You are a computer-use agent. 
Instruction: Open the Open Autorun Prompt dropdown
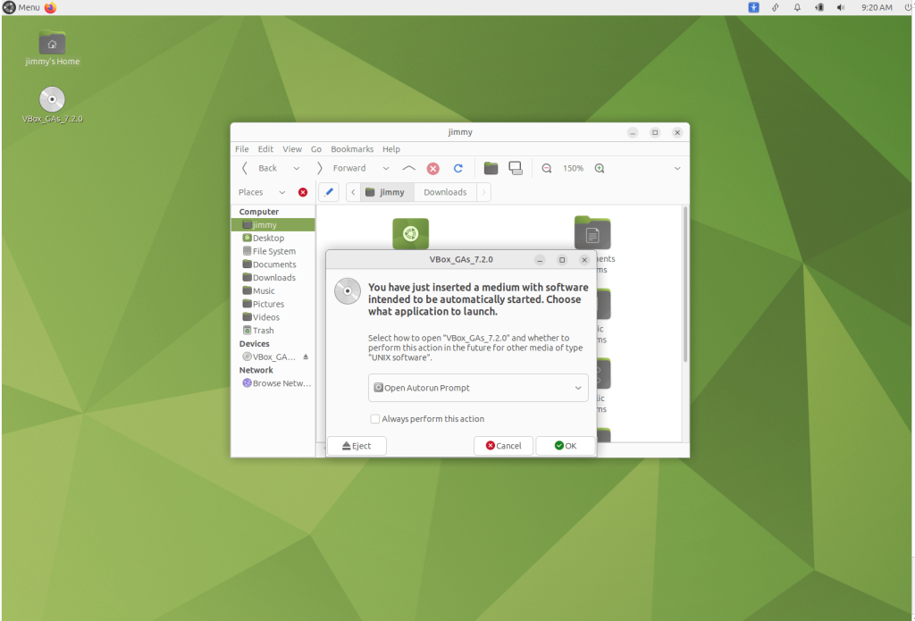[x=478, y=388]
